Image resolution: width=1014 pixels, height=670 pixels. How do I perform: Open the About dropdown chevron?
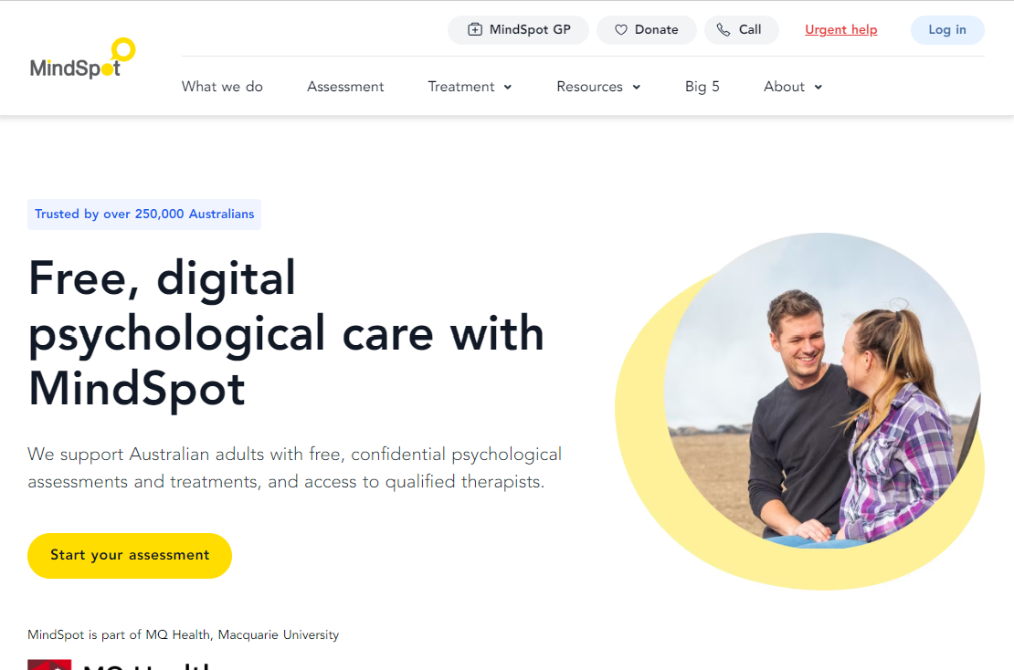click(819, 88)
